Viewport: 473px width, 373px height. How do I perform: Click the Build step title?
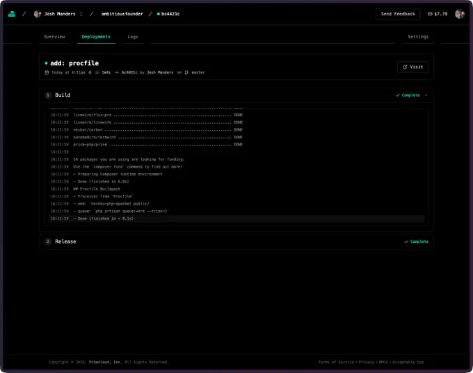(x=63, y=95)
